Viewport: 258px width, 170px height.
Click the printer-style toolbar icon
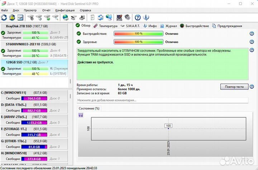[x=82, y=17]
